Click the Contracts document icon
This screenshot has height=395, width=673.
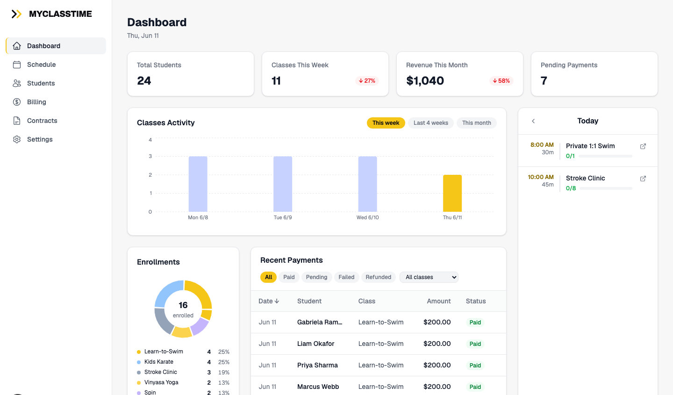pos(17,121)
